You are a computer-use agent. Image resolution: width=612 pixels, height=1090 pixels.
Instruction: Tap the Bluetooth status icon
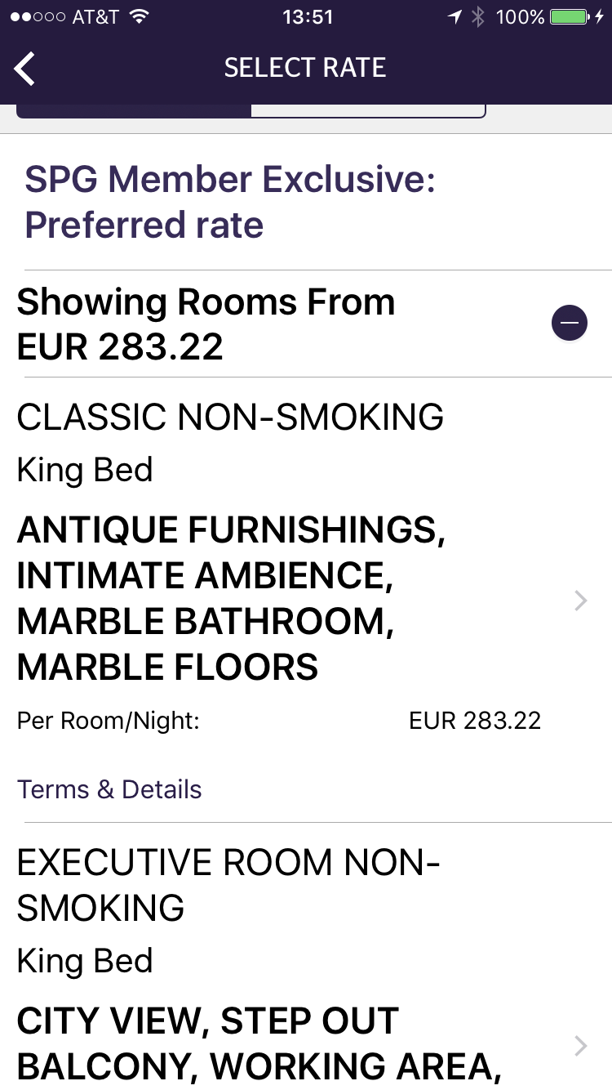[479, 17]
